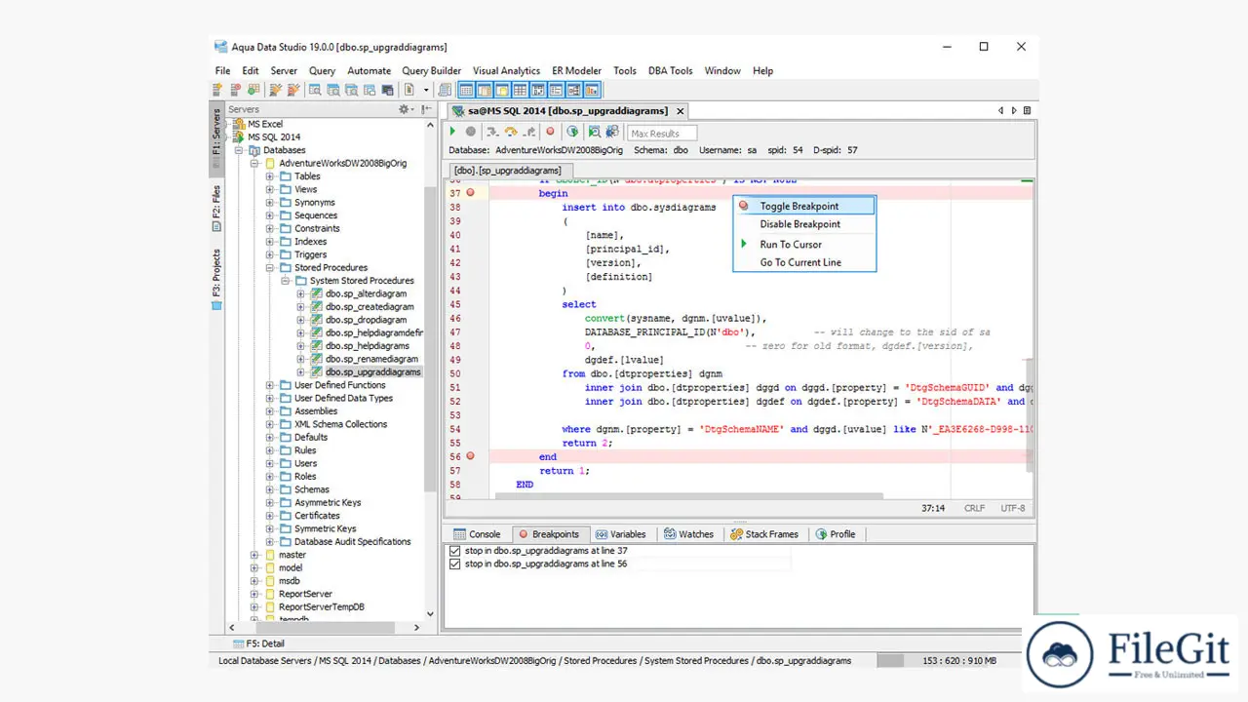This screenshot has height=702, width=1248.
Task: Uncheck breakpoint 'stop at line 56' checkbox
Action: click(x=454, y=564)
